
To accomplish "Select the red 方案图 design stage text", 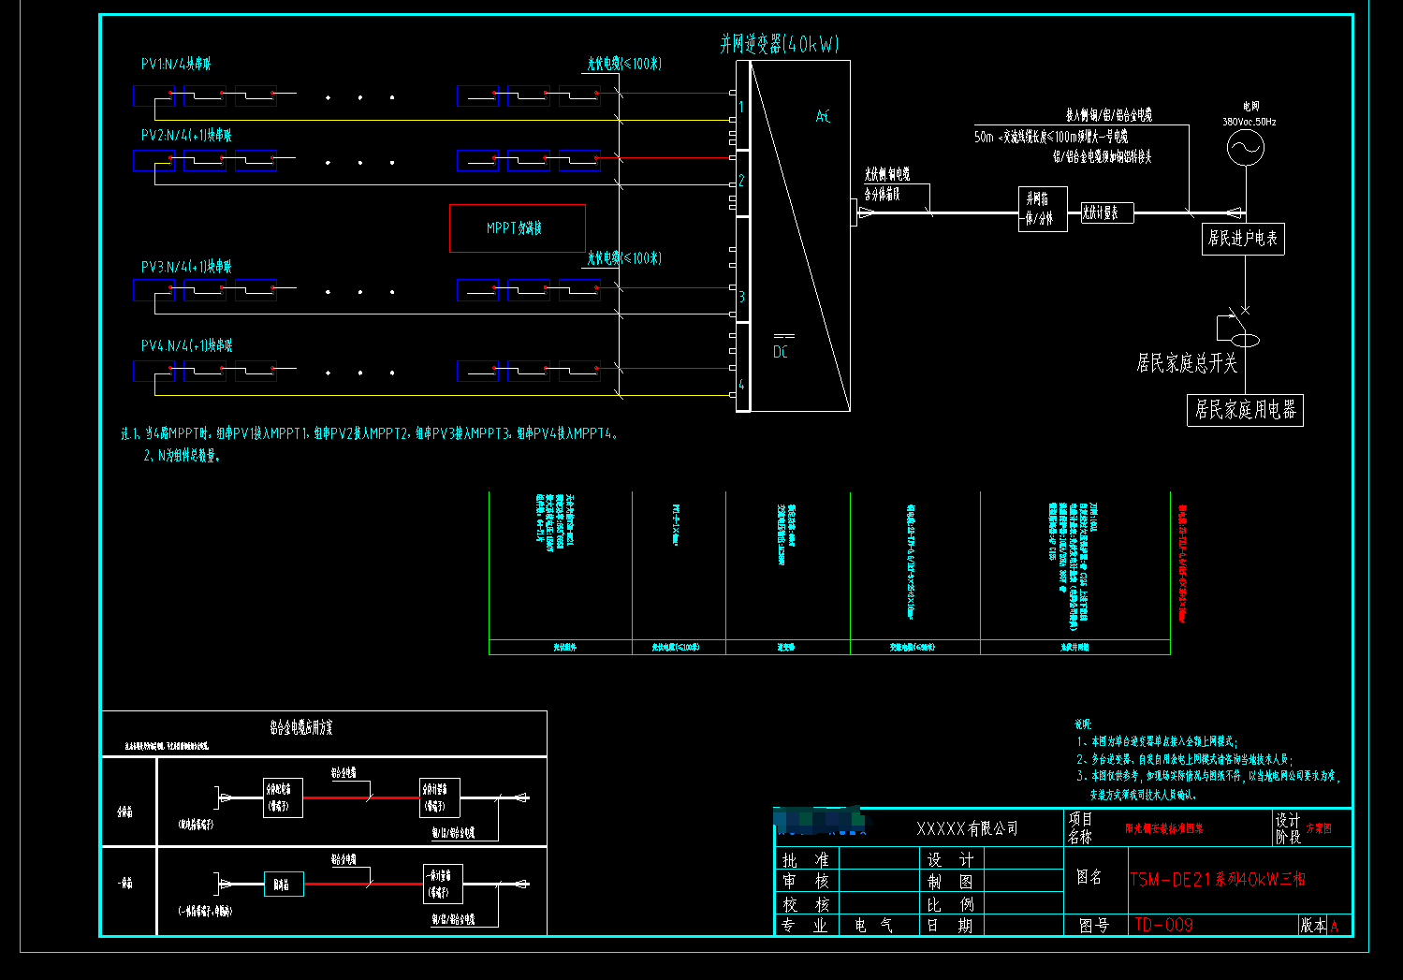I will (x=1319, y=828).
